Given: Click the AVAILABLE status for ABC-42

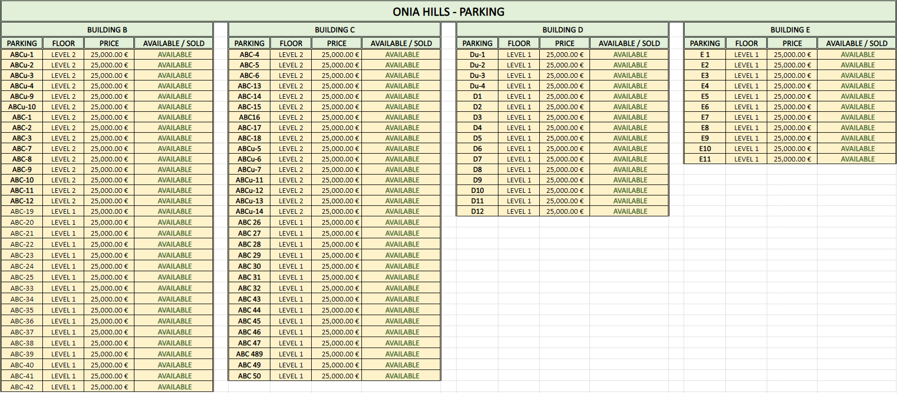Looking at the screenshot, I should tap(174, 387).
